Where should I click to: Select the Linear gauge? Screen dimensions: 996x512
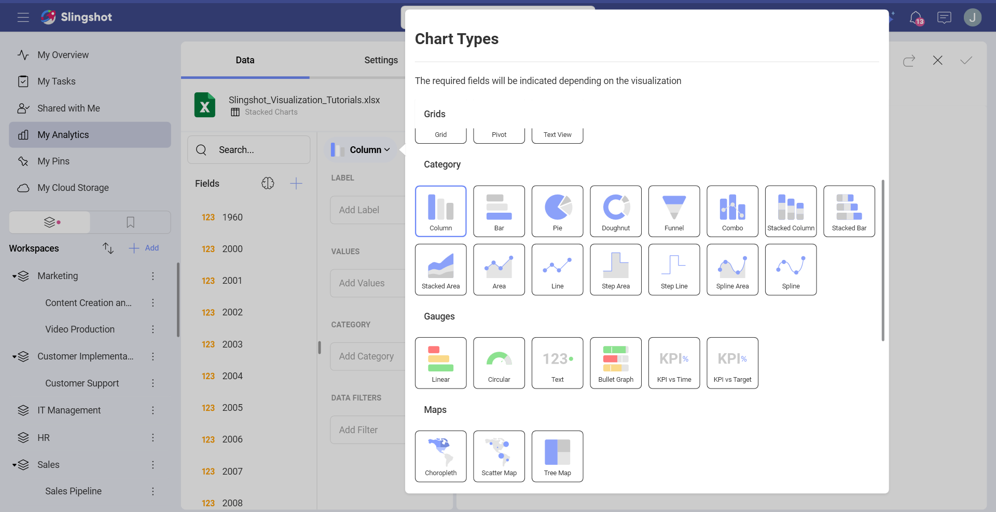coord(440,363)
